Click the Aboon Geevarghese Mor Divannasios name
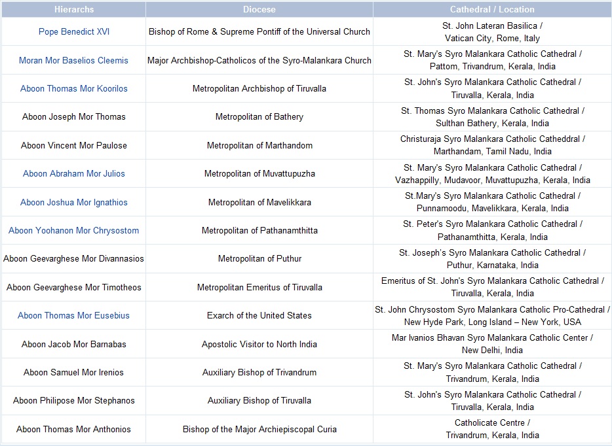612x446 pixels. tap(73, 258)
